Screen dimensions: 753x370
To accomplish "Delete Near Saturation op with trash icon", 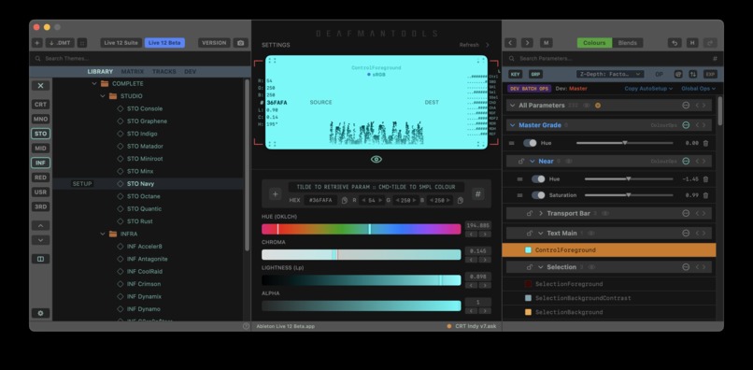I will point(705,195).
